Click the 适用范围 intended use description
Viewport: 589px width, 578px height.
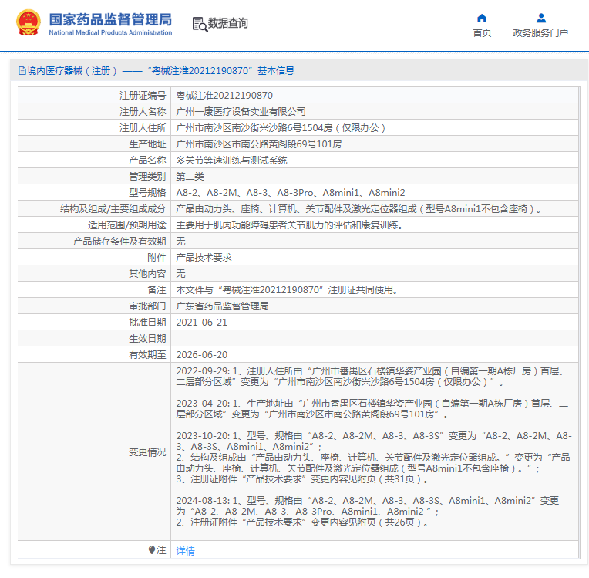click(x=290, y=225)
